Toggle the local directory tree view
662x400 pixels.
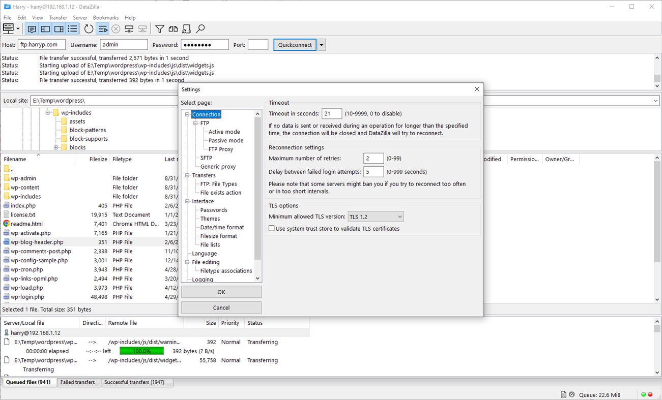point(45,28)
